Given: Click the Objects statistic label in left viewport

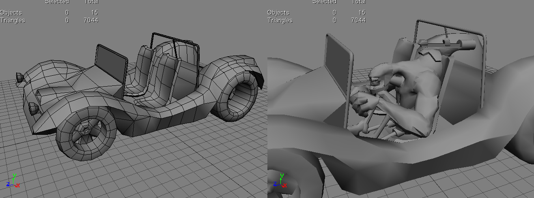Looking at the screenshot, I should point(11,13).
